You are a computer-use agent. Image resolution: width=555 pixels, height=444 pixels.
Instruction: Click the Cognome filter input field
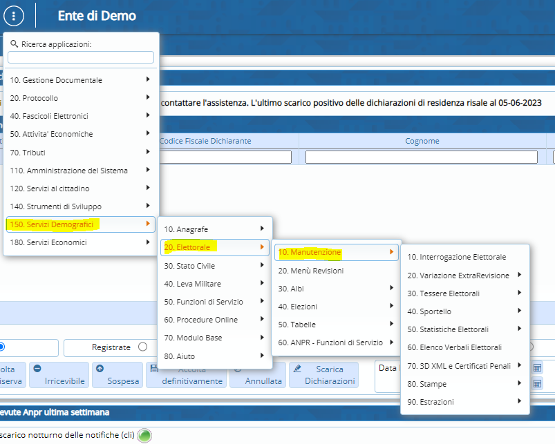click(422, 157)
